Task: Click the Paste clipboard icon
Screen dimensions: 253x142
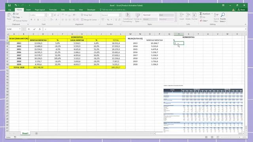Action: pyautogui.click(x=9, y=16)
